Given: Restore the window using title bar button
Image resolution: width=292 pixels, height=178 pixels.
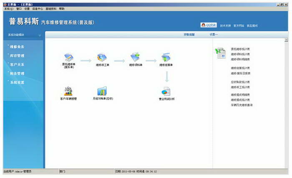Looking at the screenshot, I should point(282,5).
